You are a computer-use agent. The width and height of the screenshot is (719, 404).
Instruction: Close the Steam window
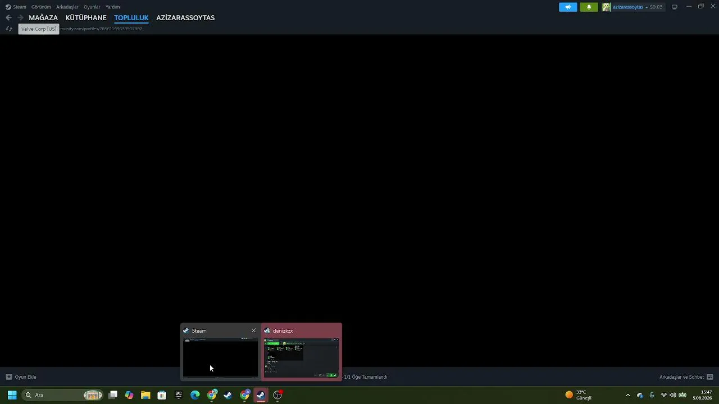click(x=713, y=7)
